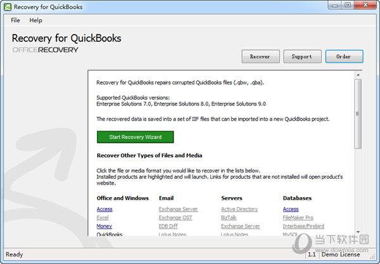Click the Recovery for QuickBooks title bar icon
The height and width of the screenshot is (264, 380).
point(8,7)
